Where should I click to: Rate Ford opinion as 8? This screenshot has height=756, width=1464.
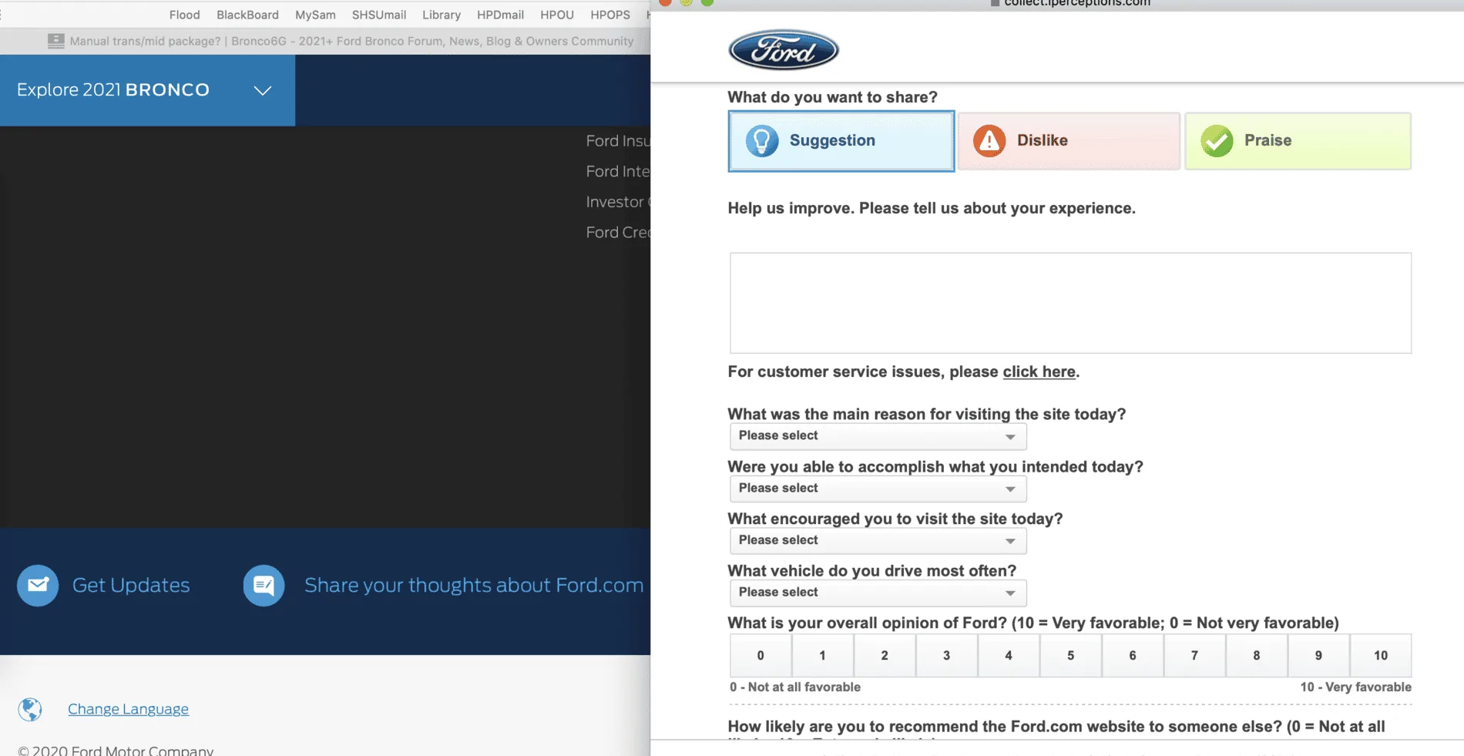(x=1257, y=656)
